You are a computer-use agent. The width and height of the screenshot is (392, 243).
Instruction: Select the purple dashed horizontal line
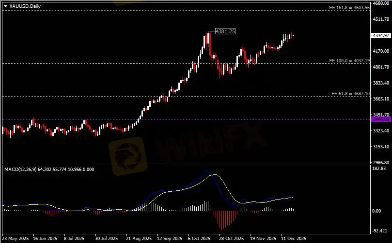(186, 119)
